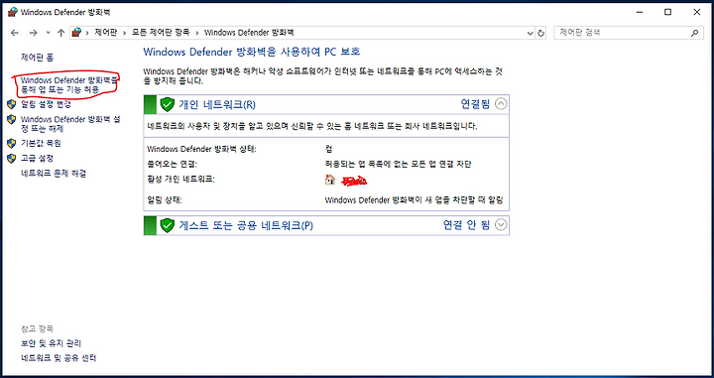Click the 개인 네트워크(R) heading
This screenshot has height=378, width=714.
click(x=217, y=105)
